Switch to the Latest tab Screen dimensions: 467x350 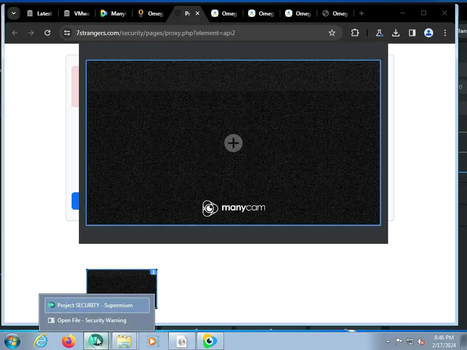(x=39, y=13)
